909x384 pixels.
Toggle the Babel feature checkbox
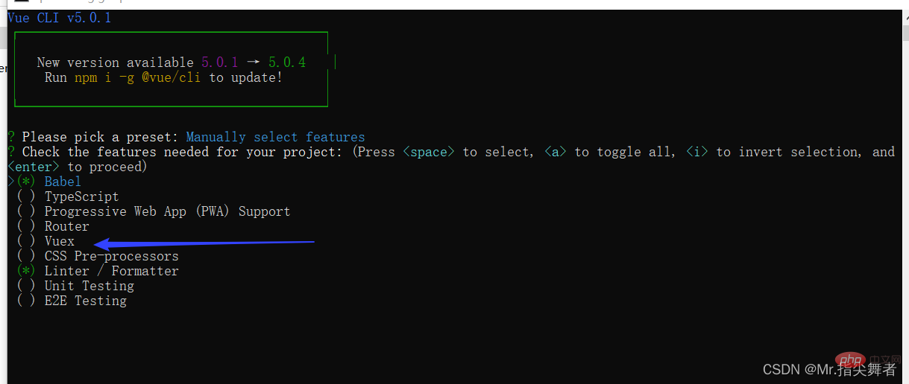click(x=26, y=182)
